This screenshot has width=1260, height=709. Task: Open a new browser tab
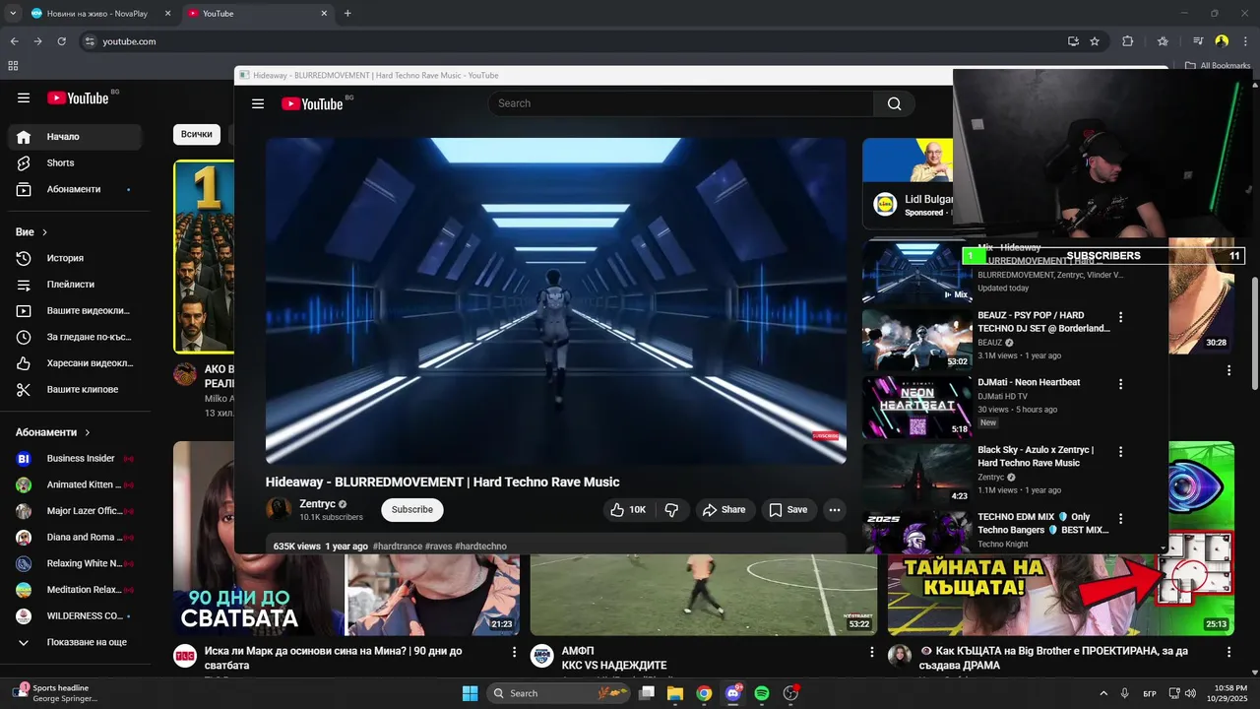pyautogui.click(x=347, y=14)
